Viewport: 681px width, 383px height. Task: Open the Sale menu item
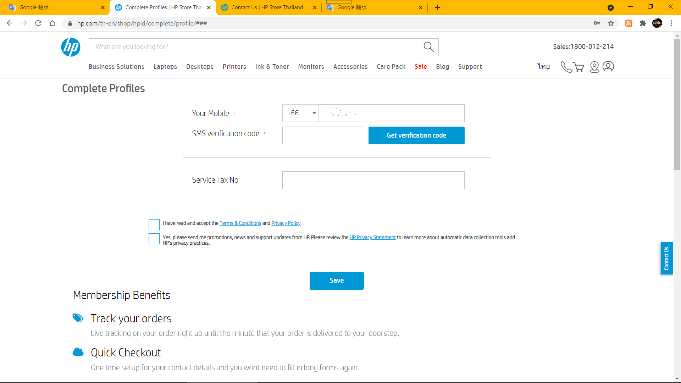pyautogui.click(x=421, y=67)
